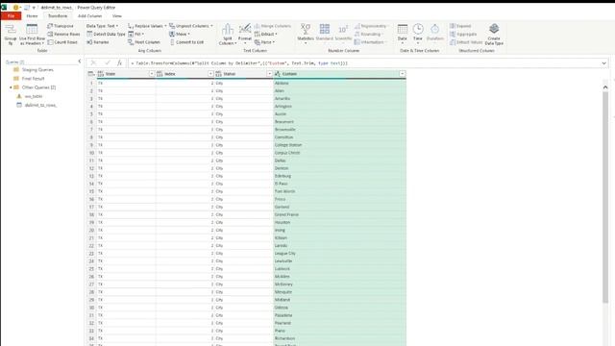Open the Parse dropdown

(264, 42)
